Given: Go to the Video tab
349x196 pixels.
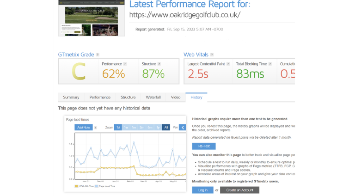Looking at the screenshot, I should 176,97.
